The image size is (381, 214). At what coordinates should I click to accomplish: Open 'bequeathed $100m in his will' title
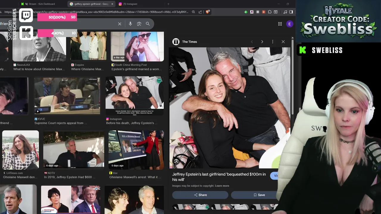point(219,177)
